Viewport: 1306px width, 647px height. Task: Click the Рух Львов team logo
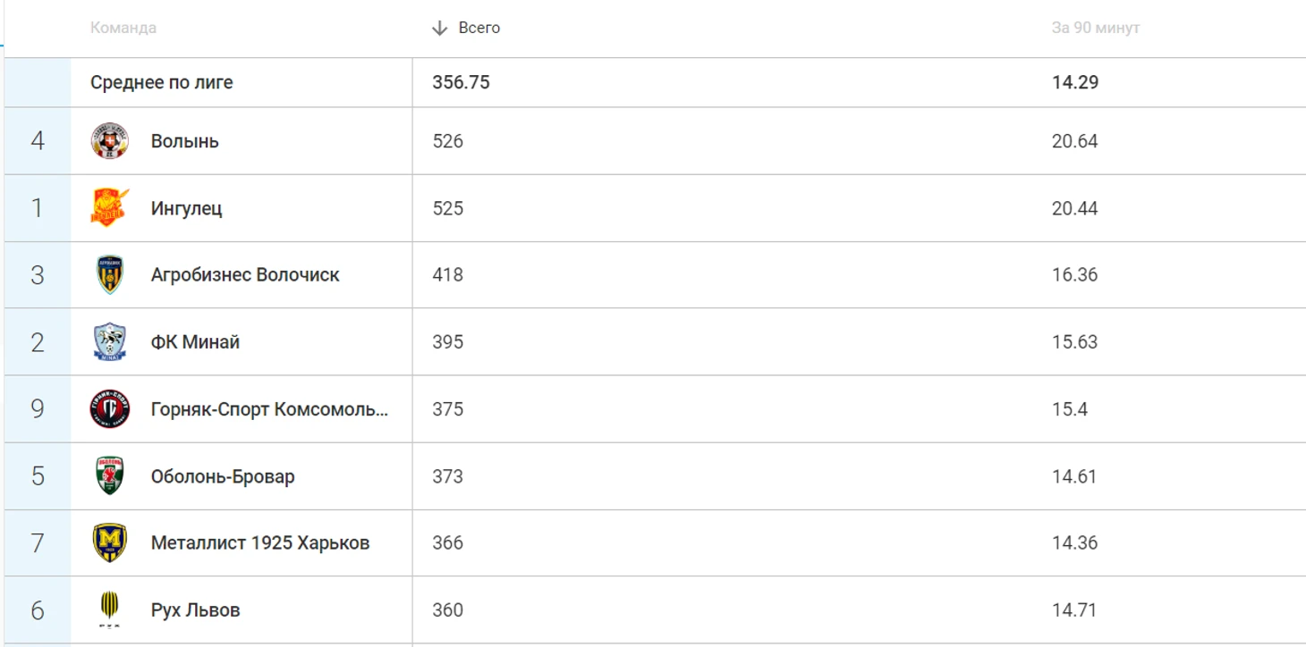(x=110, y=609)
